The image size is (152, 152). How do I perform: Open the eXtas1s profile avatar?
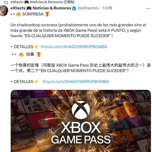[x=4, y=11]
